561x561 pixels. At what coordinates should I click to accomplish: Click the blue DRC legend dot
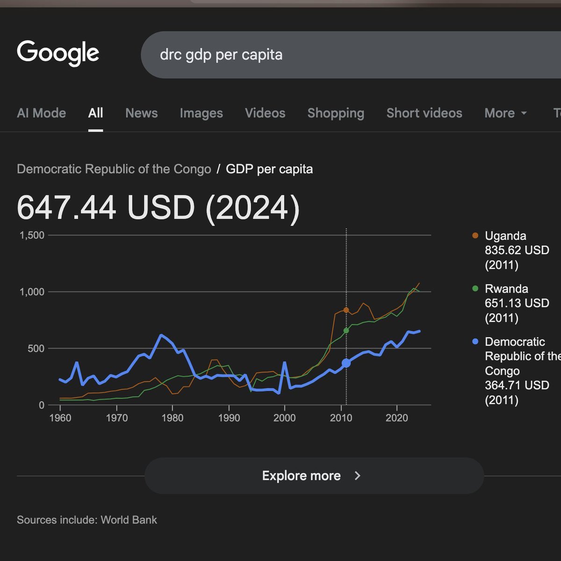(475, 341)
